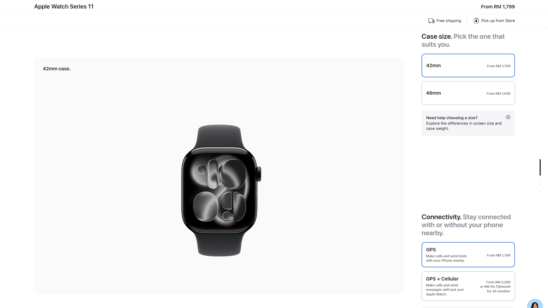Expand "Need help choosing a size?" text

(452, 118)
